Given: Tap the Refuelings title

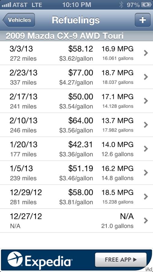Looking at the screenshot, I should tap(76, 20).
